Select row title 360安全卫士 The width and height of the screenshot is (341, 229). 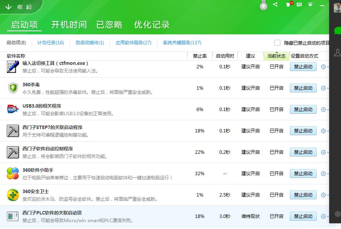pos(36,191)
